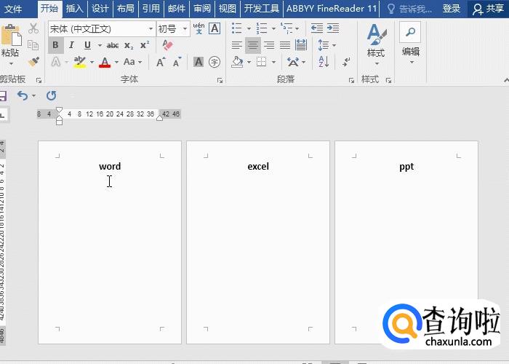Open the 视图 ribbon tab
This screenshot has height=364, width=509.
click(x=228, y=9)
